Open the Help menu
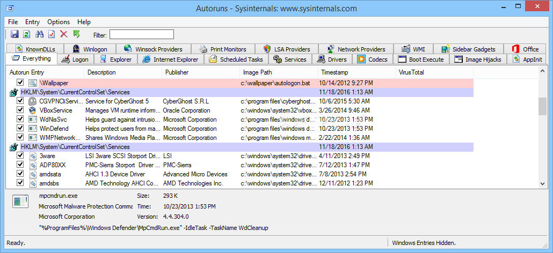This screenshot has height=253, width=553. point(84,22)
